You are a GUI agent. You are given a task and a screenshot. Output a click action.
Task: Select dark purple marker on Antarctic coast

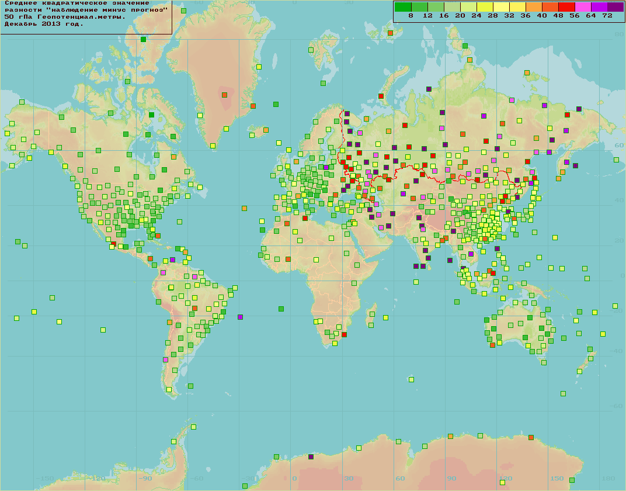(311, 457)
